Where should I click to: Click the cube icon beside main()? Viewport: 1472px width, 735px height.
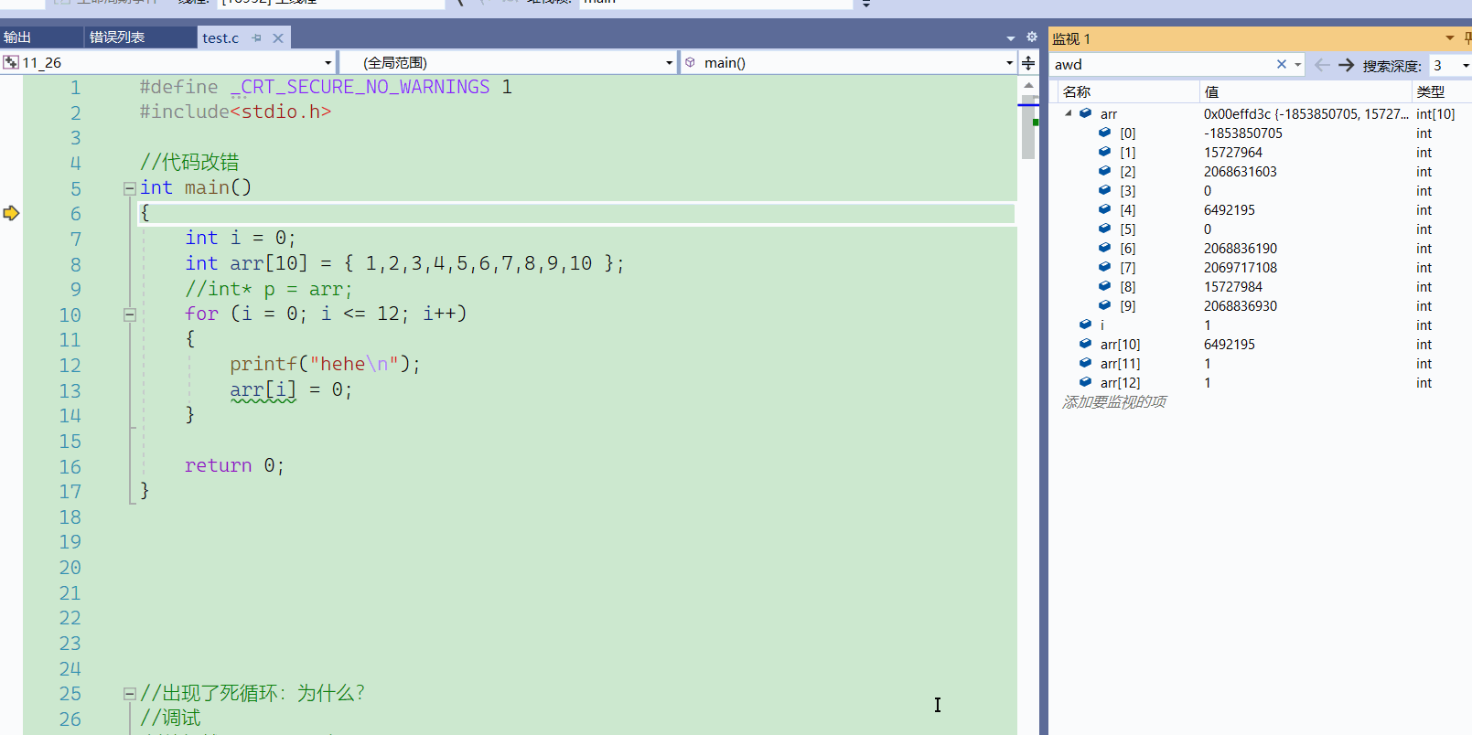[691, 62]
